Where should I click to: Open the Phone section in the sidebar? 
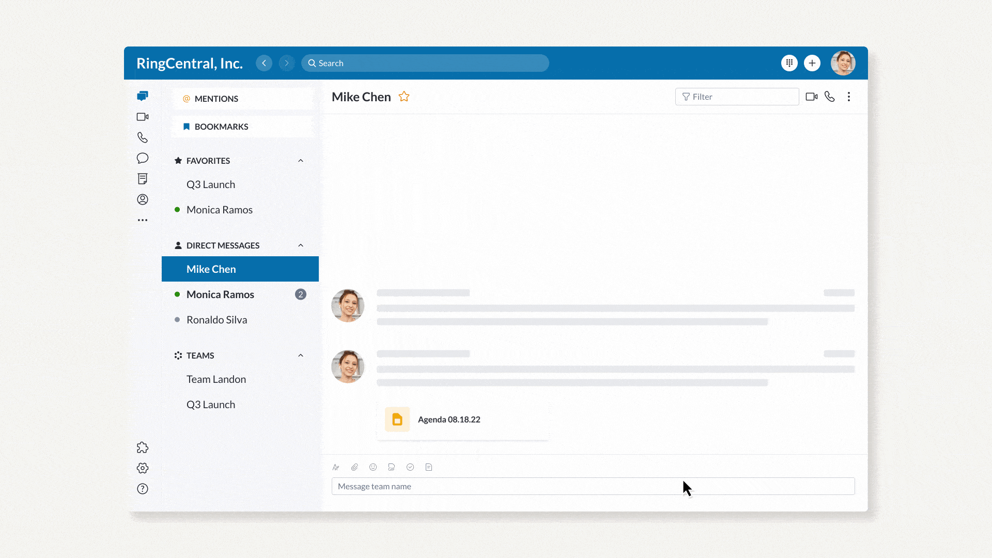point(143,137)
